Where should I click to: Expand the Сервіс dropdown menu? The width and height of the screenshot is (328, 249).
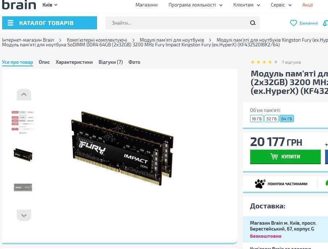[x=281, y=5]
